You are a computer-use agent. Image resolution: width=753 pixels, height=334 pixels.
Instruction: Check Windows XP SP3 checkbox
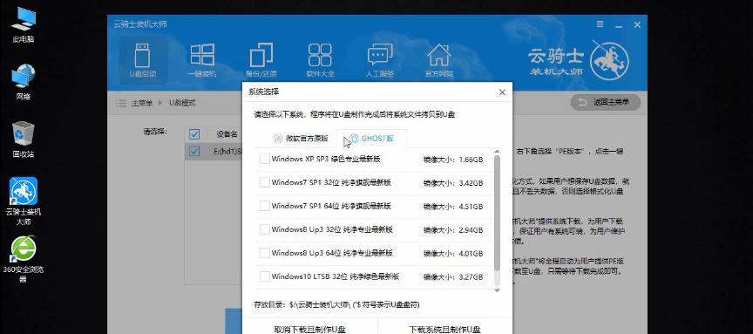(264, 159)
